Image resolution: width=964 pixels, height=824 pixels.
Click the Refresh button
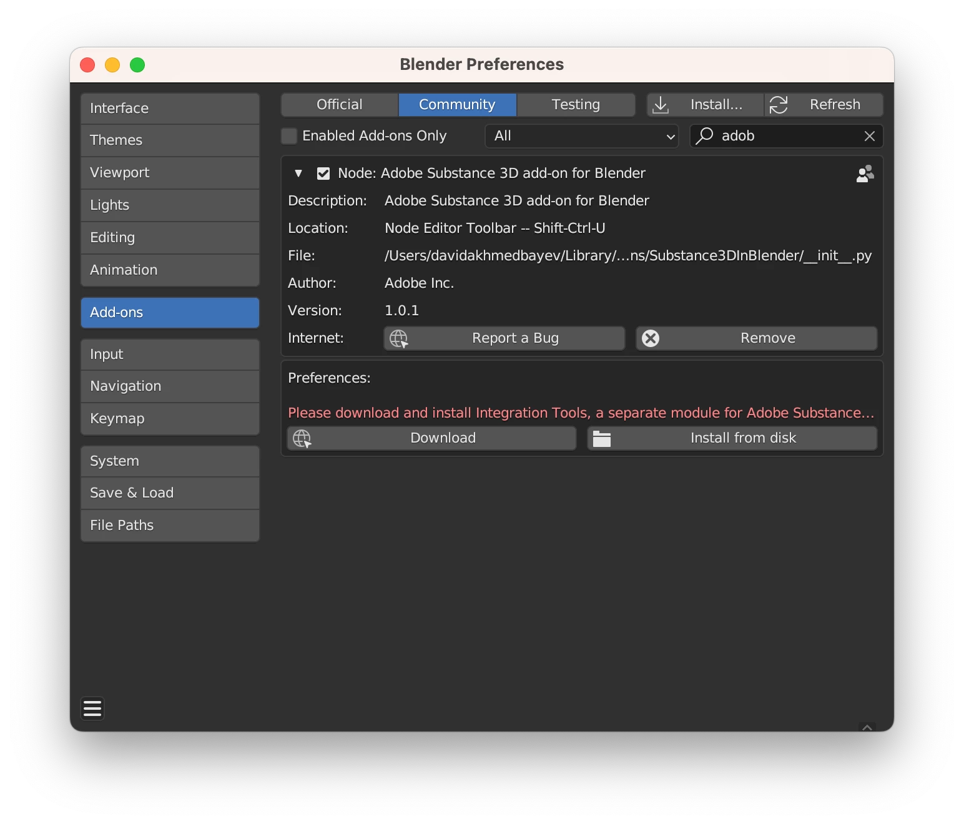click(x=824, y=105)
